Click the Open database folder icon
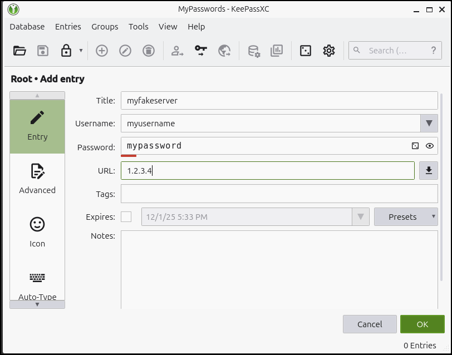This screenshot has width=452, height=355. coord(19,50)
